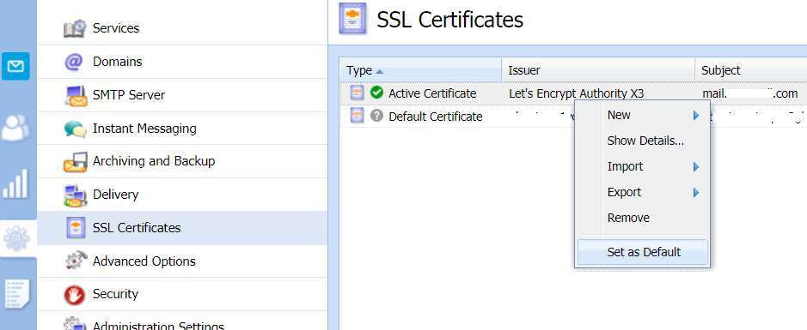Switch to mail envelope section in left rail
807x330 pixels.
click(x=15, y=66)
